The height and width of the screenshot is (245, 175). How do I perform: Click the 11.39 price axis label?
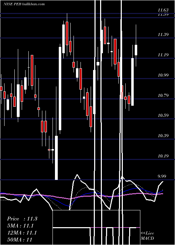[163, 35]
